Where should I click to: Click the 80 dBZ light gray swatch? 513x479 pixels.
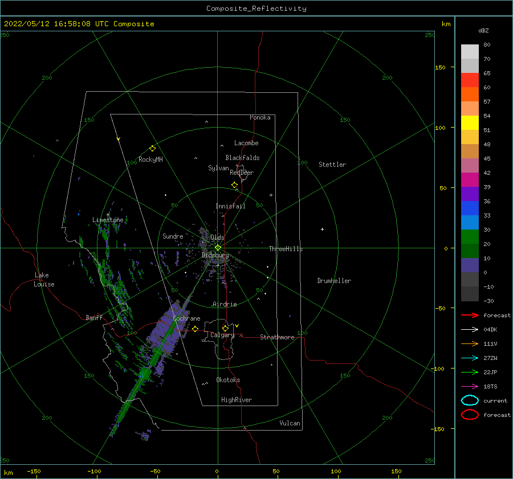click(470, 51)
